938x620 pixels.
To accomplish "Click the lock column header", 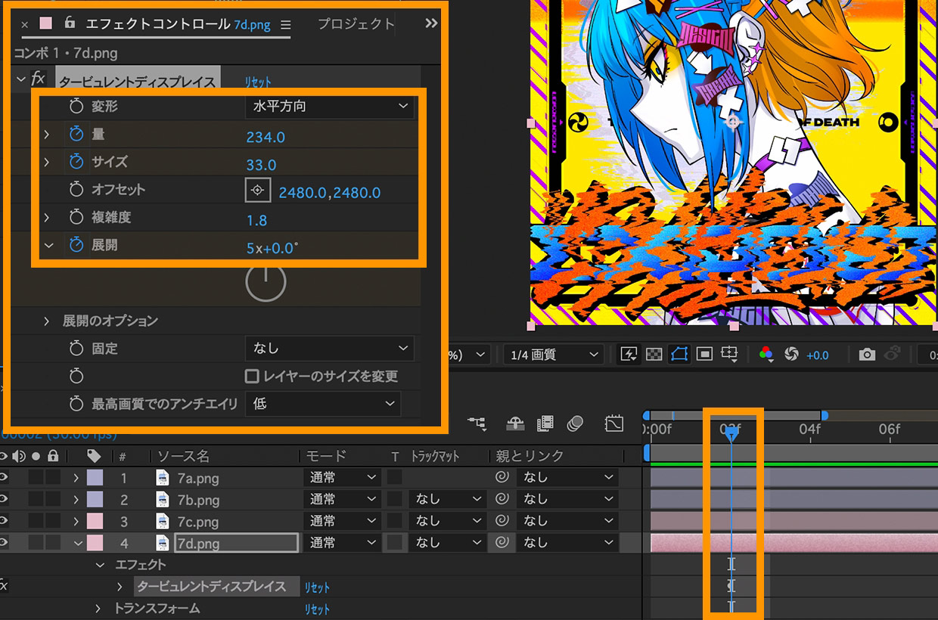I will pyautogui.click(x=52, y=456).
